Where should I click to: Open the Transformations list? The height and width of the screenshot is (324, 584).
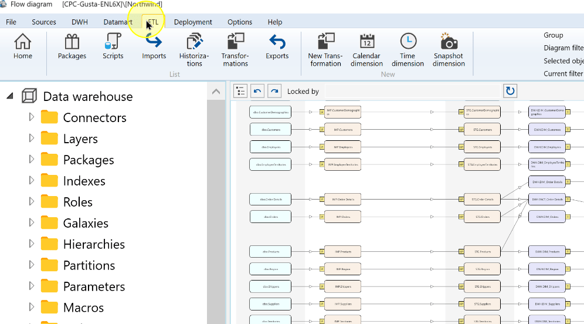(x=235, y=50)
